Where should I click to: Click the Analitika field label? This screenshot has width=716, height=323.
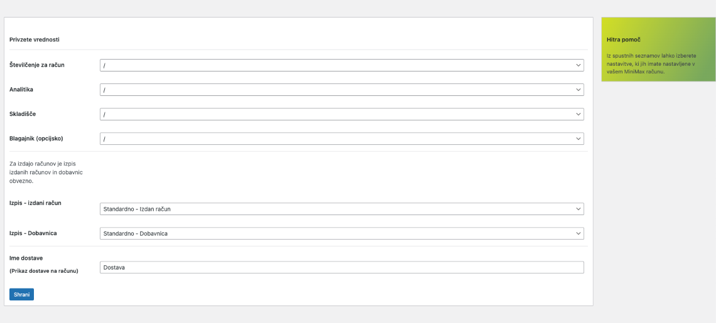(x=21, y=90)
